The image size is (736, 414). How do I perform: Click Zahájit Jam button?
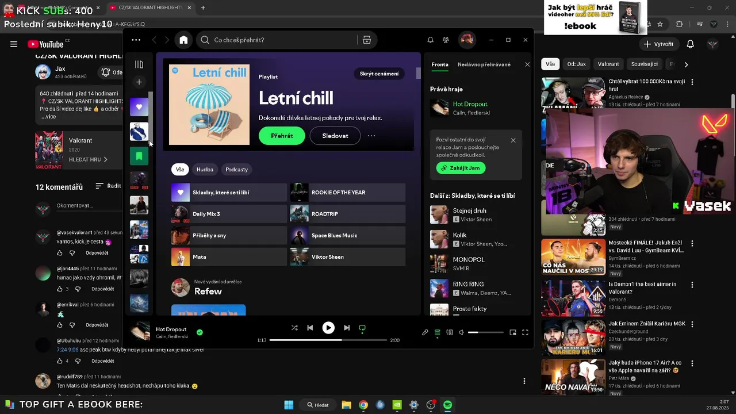click(461, 168)
